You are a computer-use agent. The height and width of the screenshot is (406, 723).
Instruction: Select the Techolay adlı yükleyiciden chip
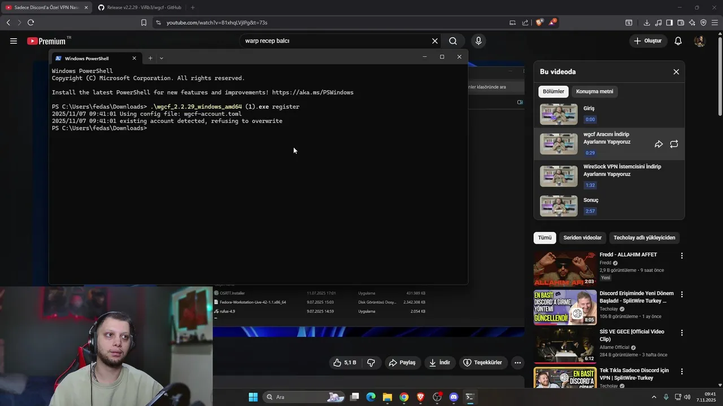(644, 238)
